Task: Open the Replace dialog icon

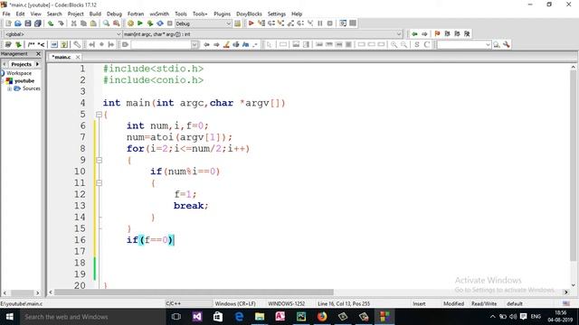Action: pyautogui.click(x=117, y=23)
